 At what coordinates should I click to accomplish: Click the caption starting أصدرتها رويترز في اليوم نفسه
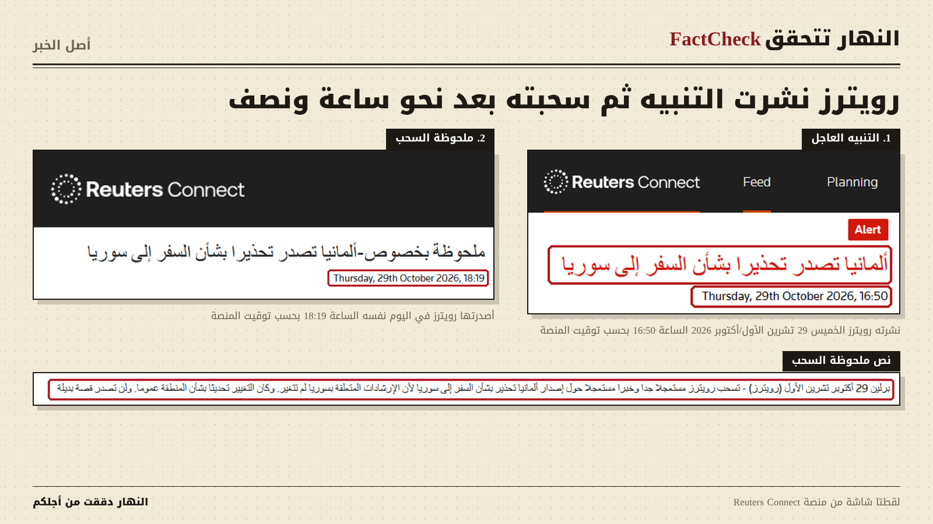[x=353, y=316]
